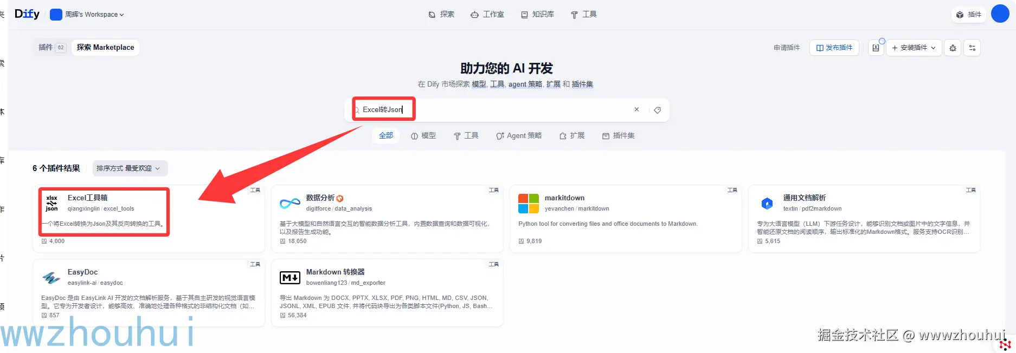Click qiangxinglin / excel_tools author text
Viewport: 1016px width, 353px height.
(x=101, y=209)
